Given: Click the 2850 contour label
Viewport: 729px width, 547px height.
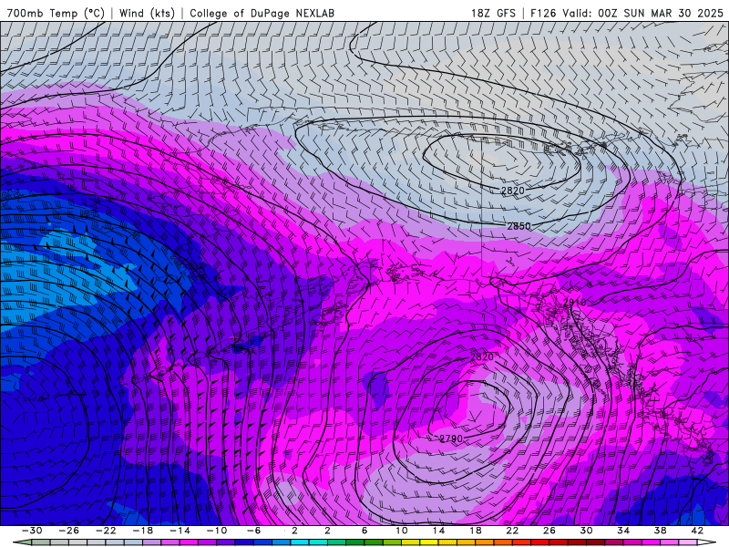Looking at the screenshot, I should click(x=519, y=226).
